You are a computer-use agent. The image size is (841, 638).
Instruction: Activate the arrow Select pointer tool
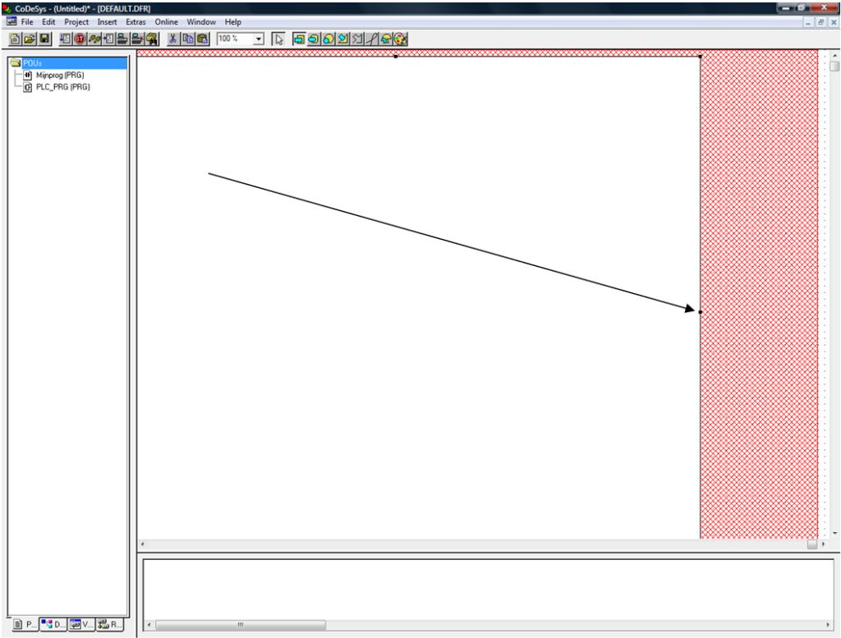pos(278,39)
